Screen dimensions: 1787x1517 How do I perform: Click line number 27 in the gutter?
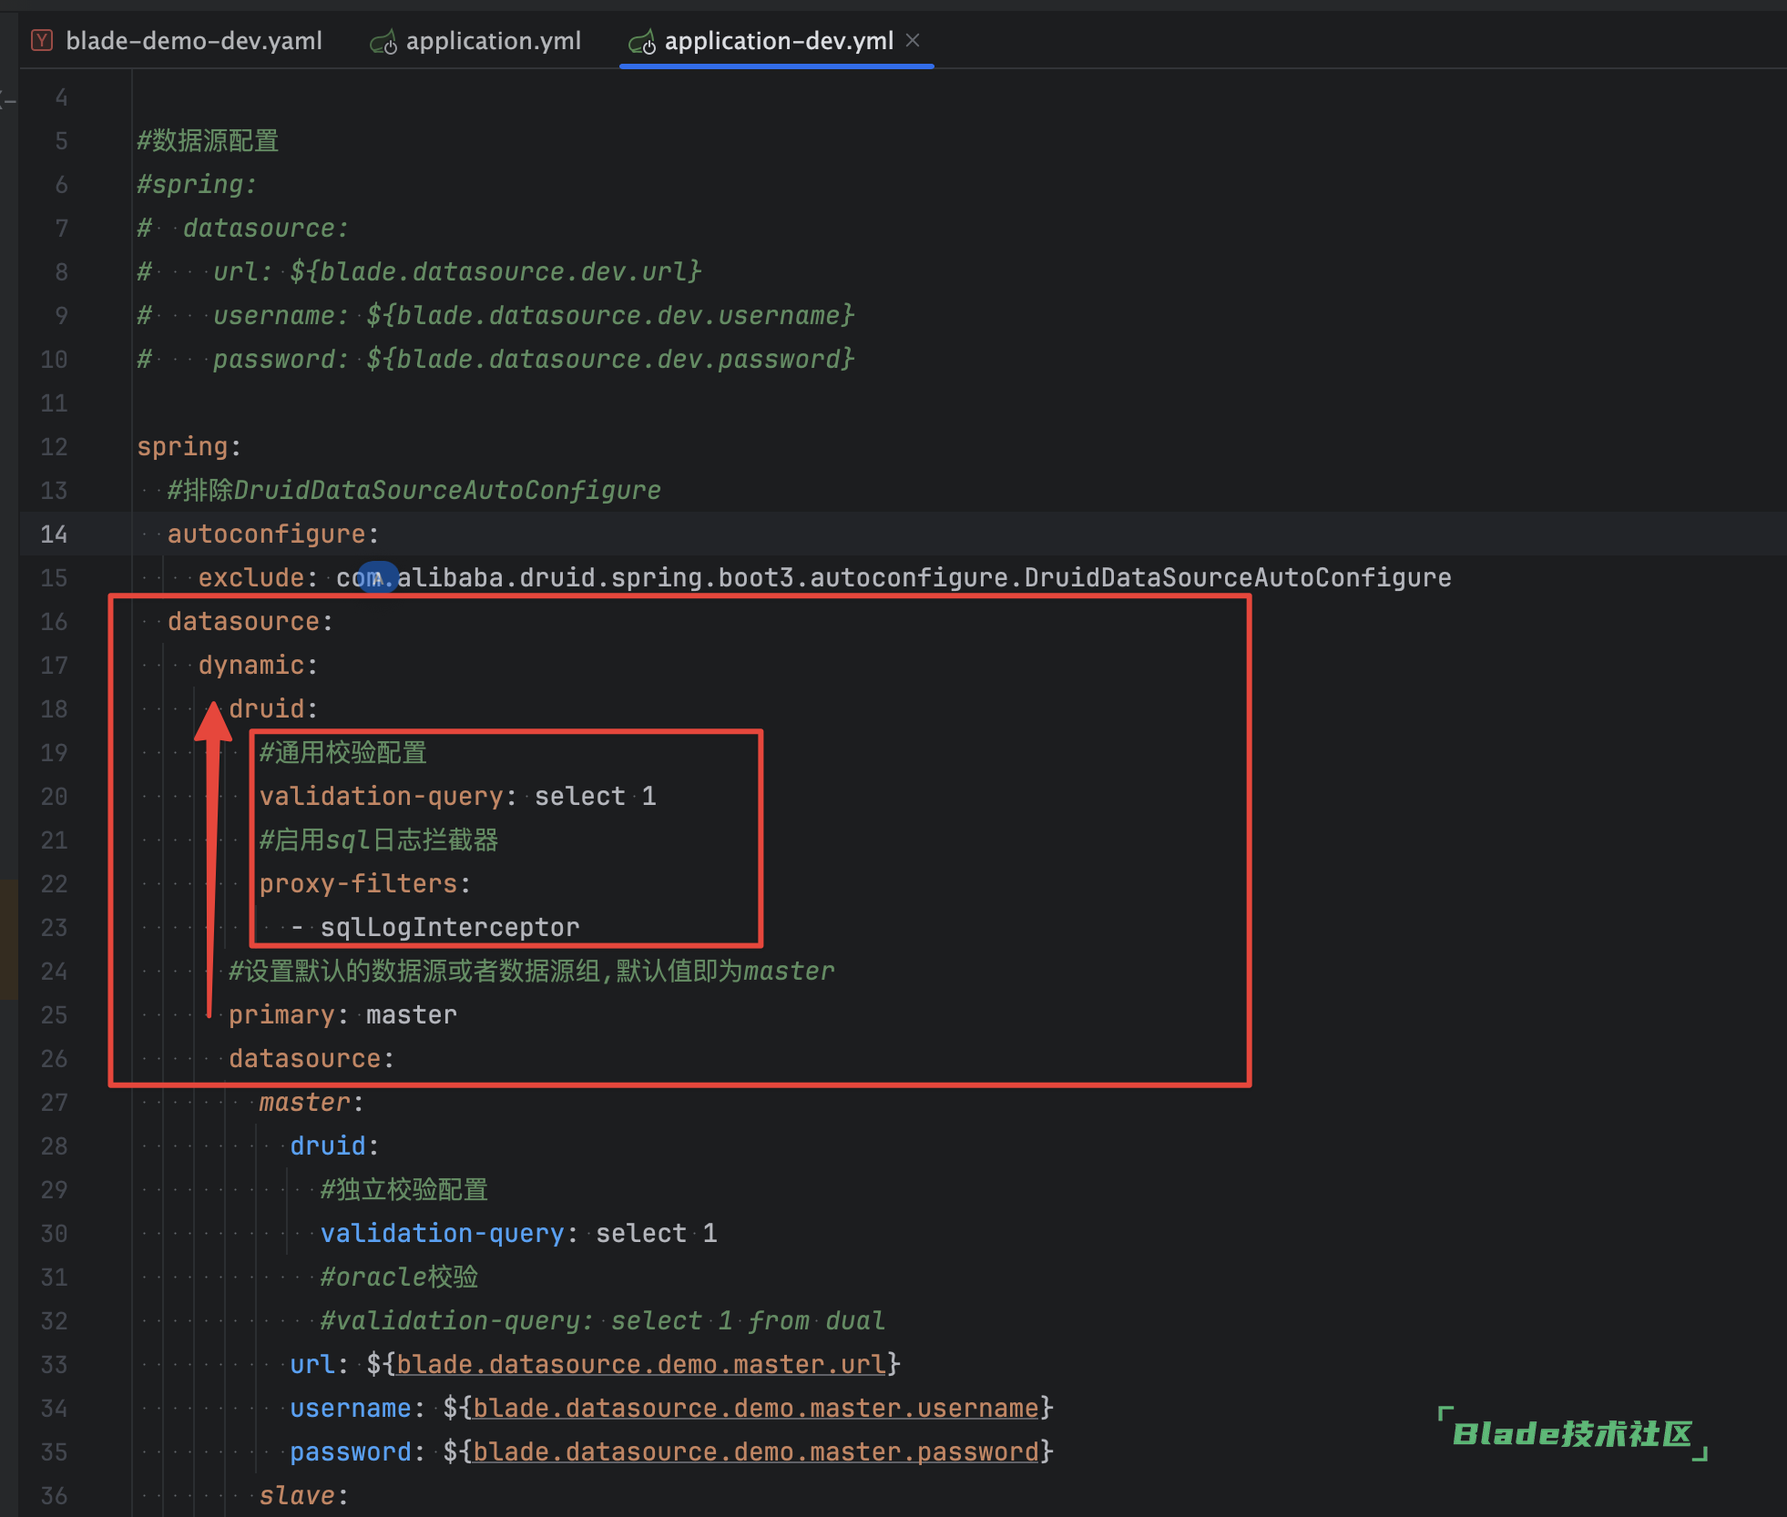[54, 1102]
